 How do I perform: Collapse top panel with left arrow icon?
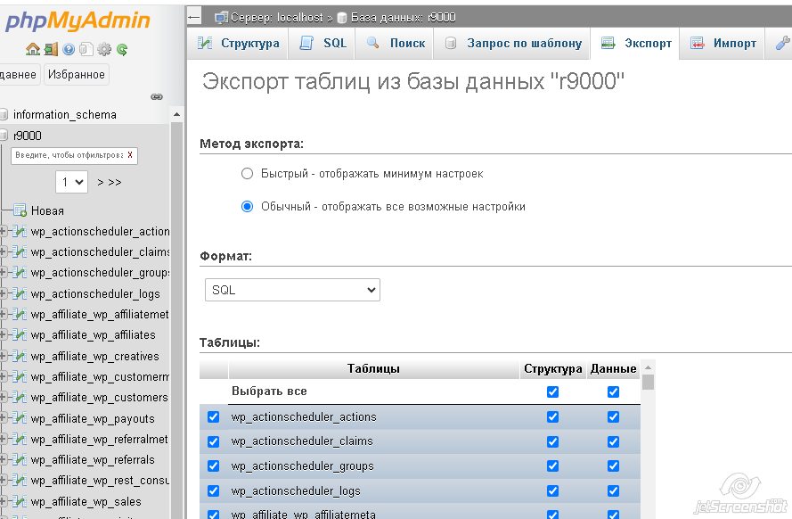click(x=195, y=17)
